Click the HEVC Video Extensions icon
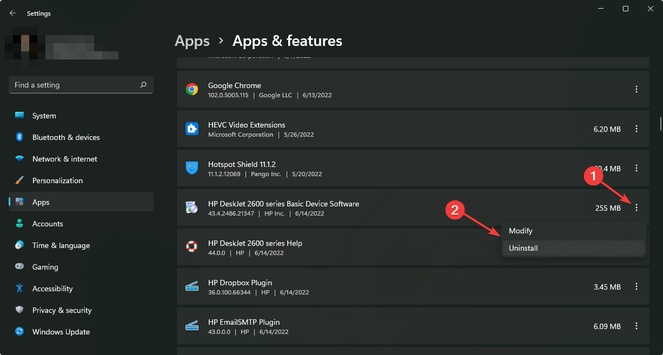 coord(192,129)
